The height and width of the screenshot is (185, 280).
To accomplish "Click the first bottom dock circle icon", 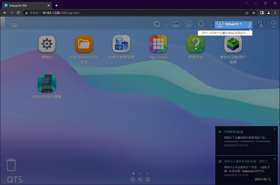I will 133,179.
